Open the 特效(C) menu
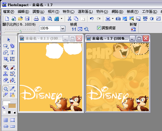This screenshot has width=162, height=131. pyautogui.click(x=68, y=12)
